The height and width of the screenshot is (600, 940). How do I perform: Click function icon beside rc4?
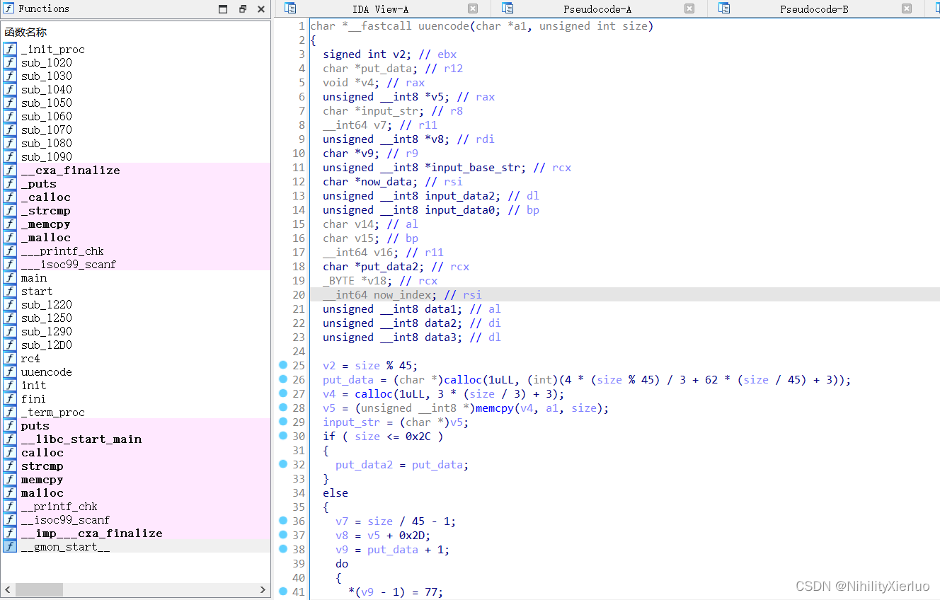[10, 358]
